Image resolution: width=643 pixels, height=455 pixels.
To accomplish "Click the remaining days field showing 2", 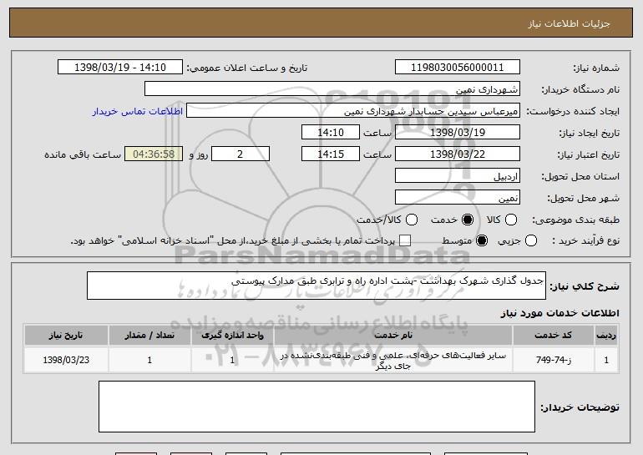I will pyautogui.click(x=240, y=154).
